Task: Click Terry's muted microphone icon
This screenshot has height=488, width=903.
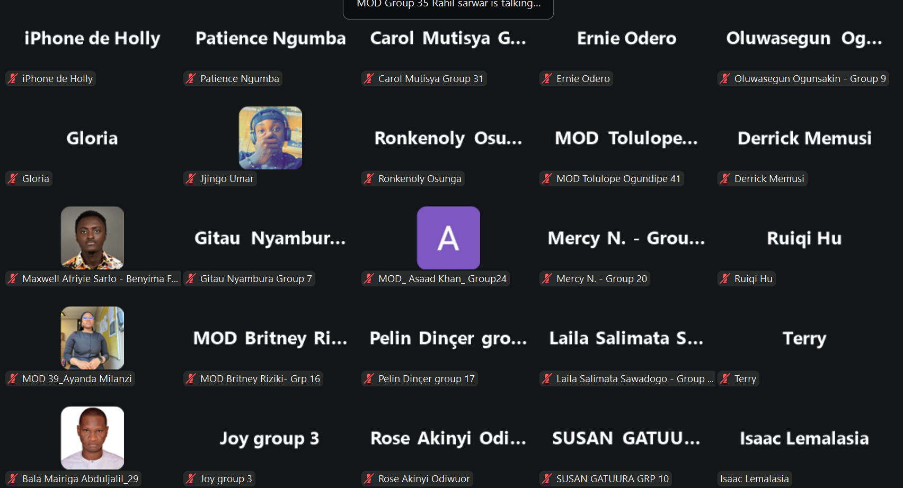Action: pos(725,379)
